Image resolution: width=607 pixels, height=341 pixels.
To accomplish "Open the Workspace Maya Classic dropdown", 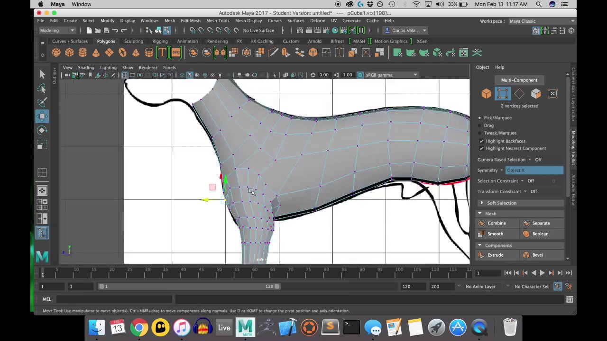I will [541, 21].
